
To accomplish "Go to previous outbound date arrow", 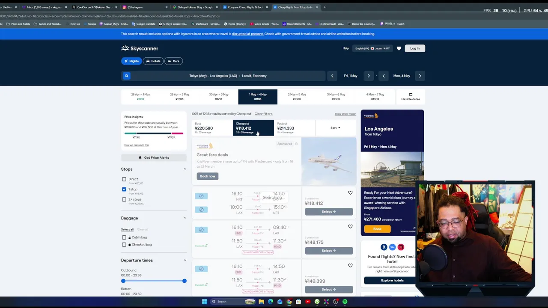I will (x=332, y=76).
